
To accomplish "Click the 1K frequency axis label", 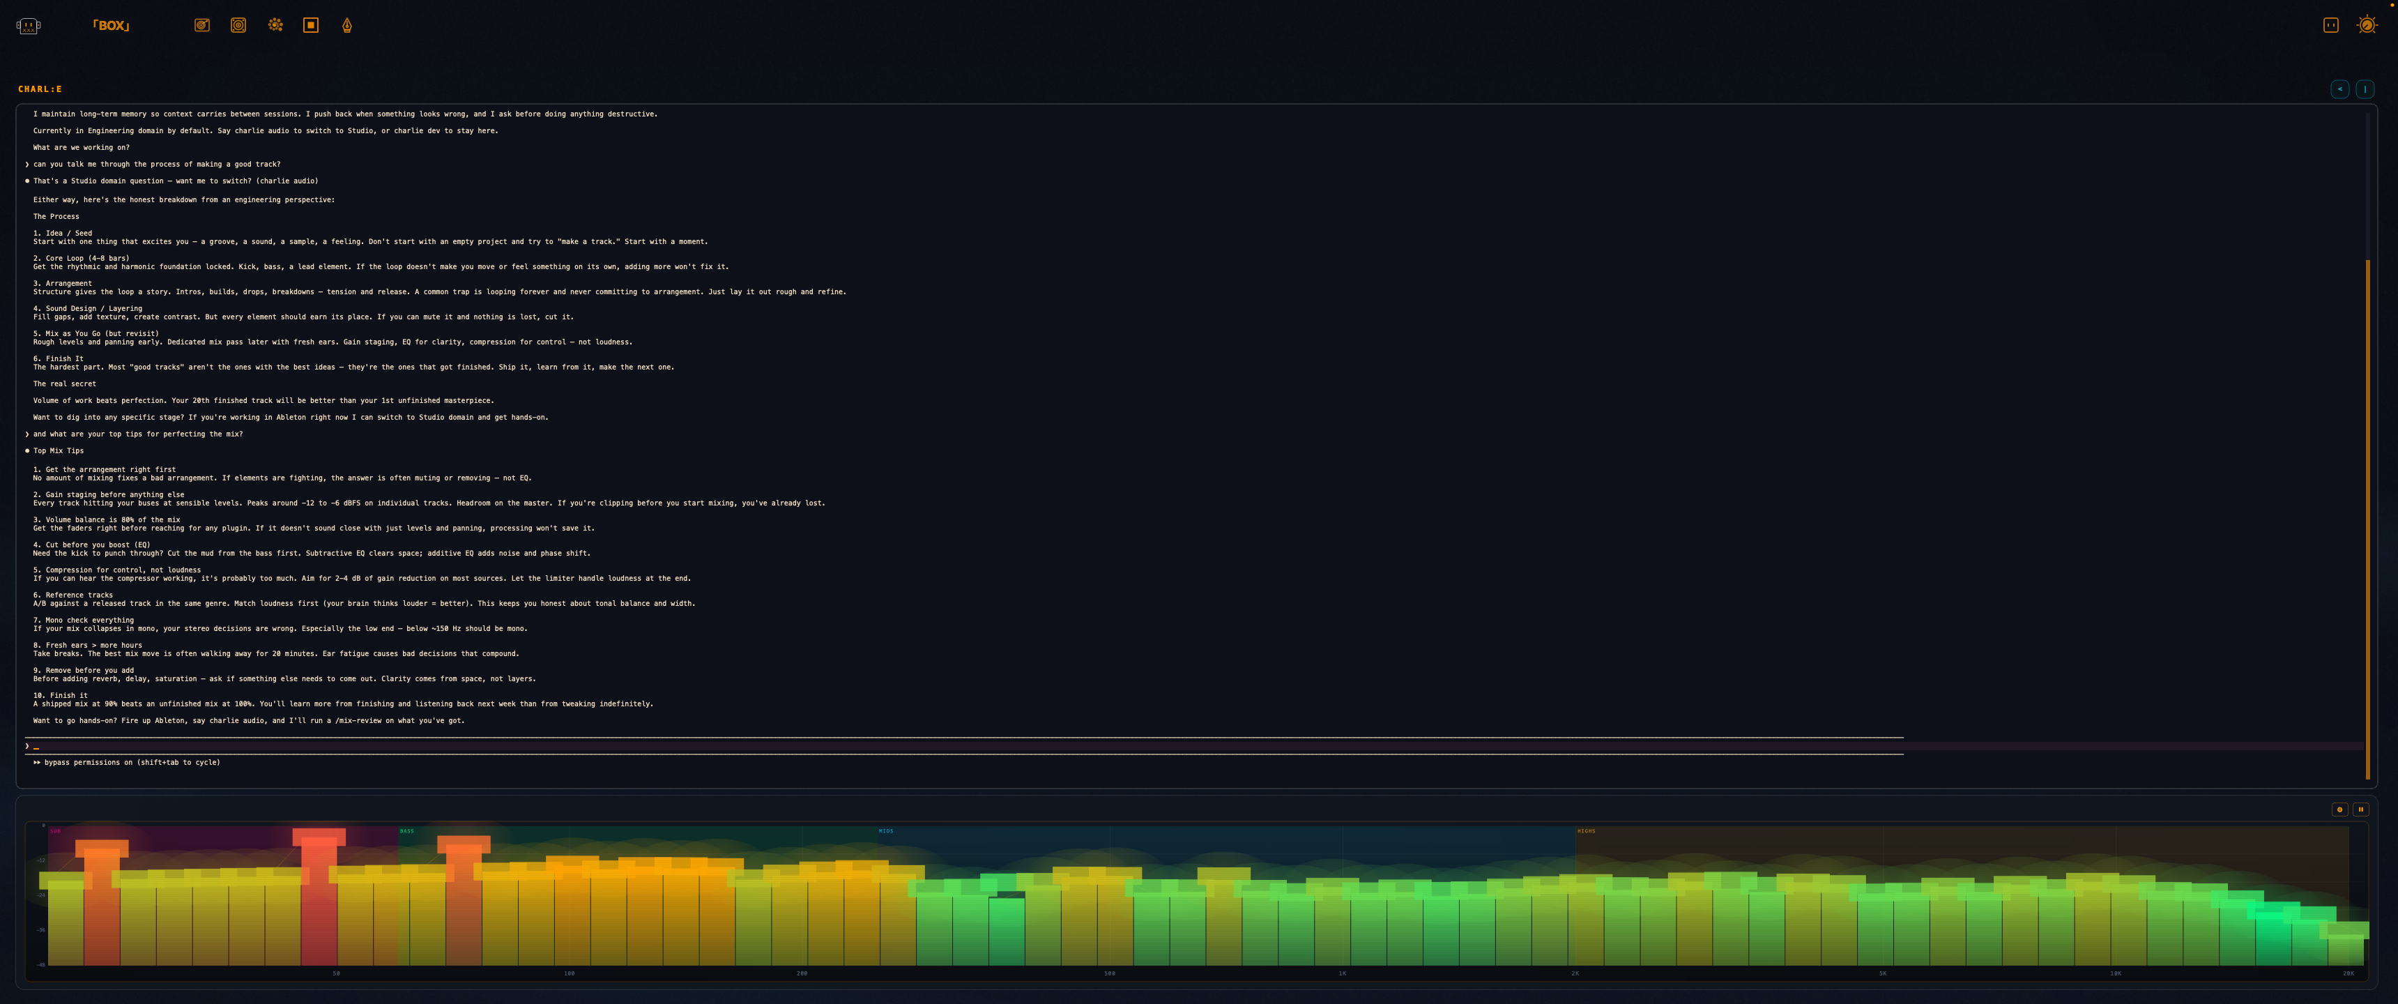I will pos(1343,973).
